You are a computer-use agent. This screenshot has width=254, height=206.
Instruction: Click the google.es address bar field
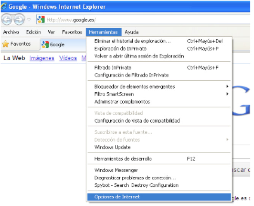click(143, 20)
